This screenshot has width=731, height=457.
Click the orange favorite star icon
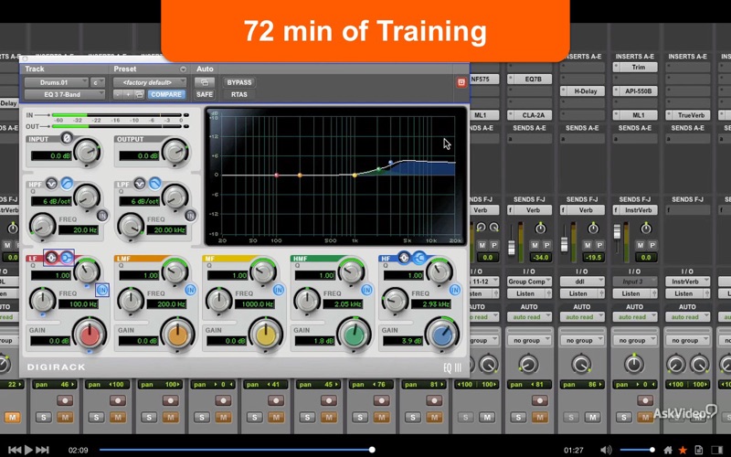coord(683,450)
